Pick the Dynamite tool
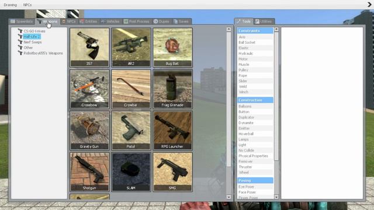The width and height of the screenshot is (374, 210). (x=255, y=123)
